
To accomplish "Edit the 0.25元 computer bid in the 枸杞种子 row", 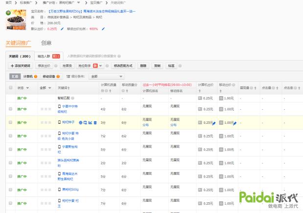I will point(214,123).
